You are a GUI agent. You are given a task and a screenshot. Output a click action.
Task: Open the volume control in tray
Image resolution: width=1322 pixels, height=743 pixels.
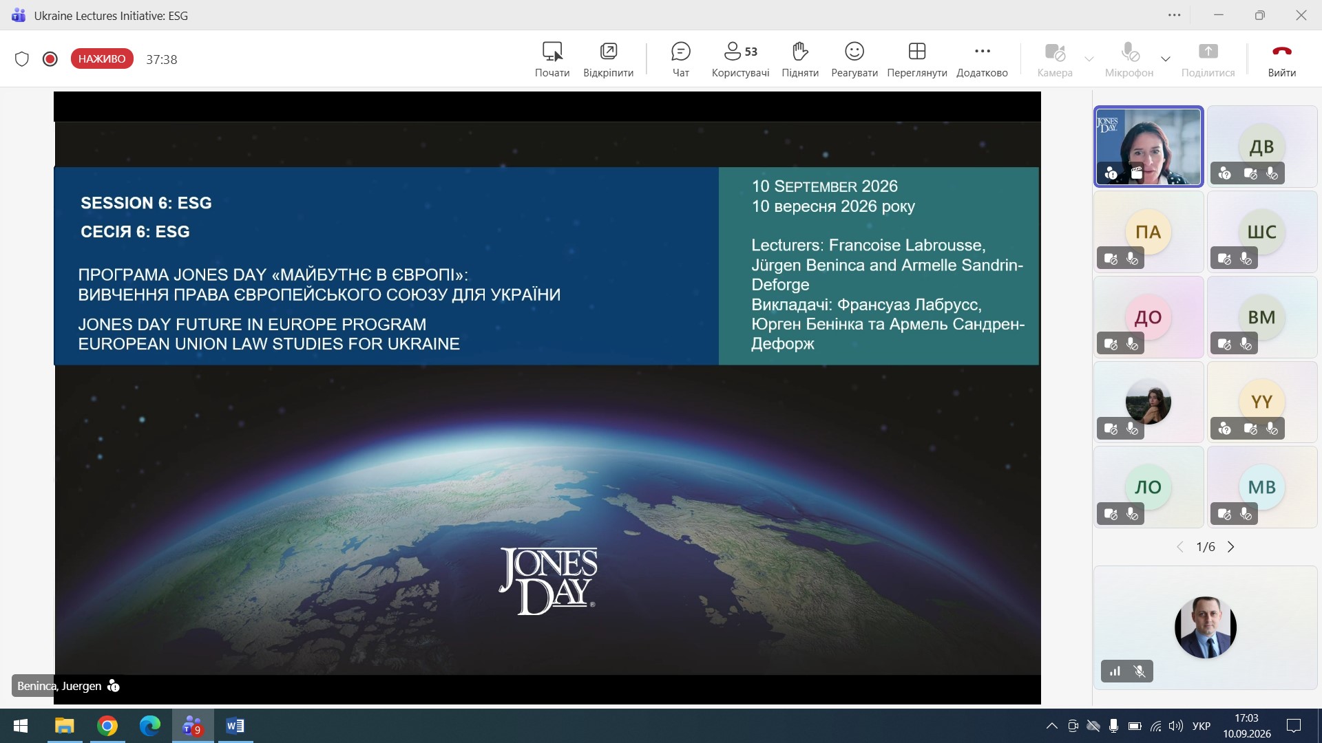click(x=1176, y=726)
